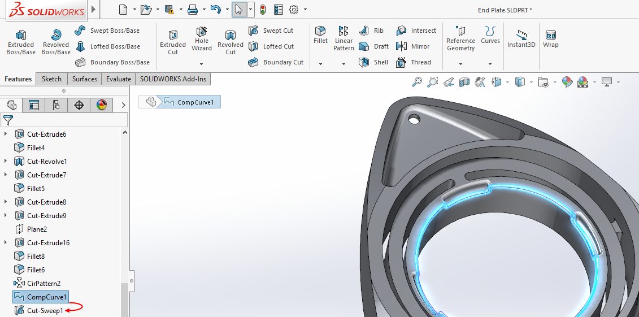Image resolution: width=639 pixels, height=317 pixels.
Task: Select the Rib tool
Action: [x=371, y=31]
